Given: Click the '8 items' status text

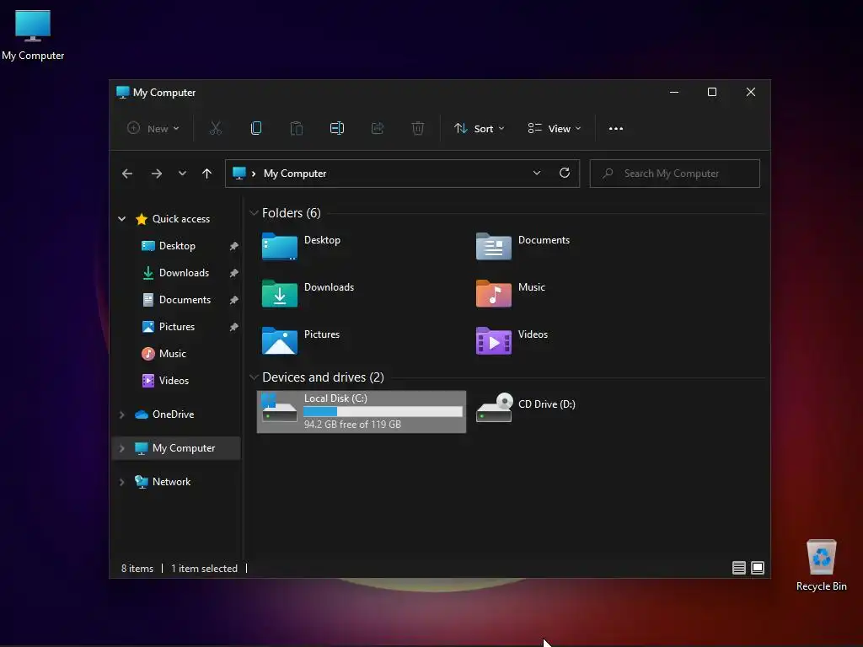Looking at the screenshot, I should click(137, 569).
